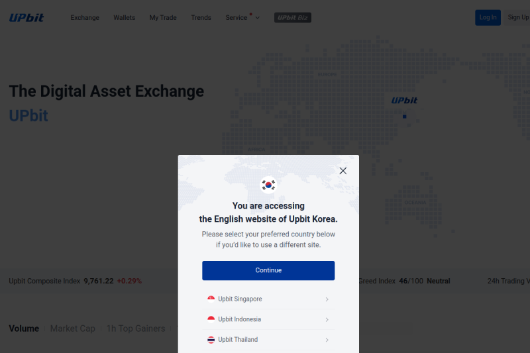Click the Singapore flag icon
Screen dimensions: 530x353
coord(211,299)
